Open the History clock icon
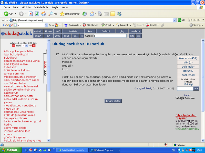205x153 pixels. [85, 14]
